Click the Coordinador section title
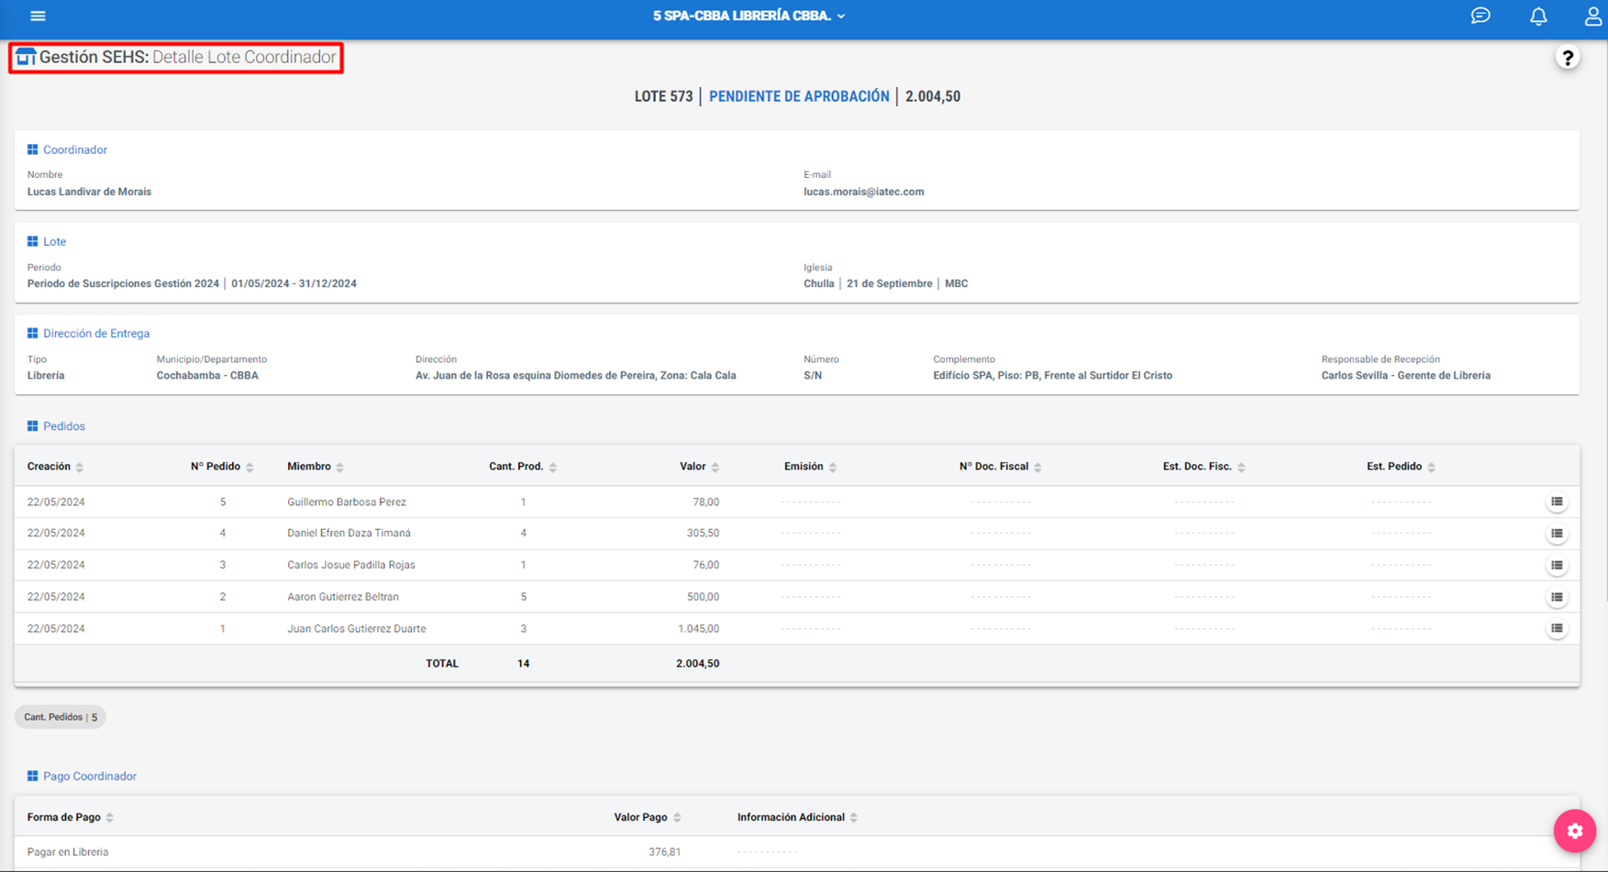This screenshot has height=872, width=1608. [75, 149]
